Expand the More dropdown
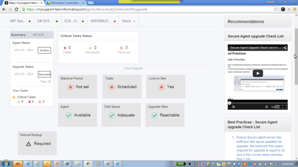Screen dimensions: 298x167 (x=129, y=21)
